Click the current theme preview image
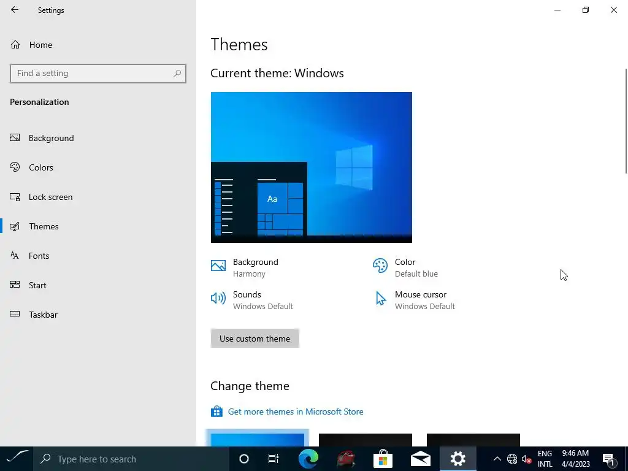This screenshot has height=471, width=628. [x=311, y=167]
